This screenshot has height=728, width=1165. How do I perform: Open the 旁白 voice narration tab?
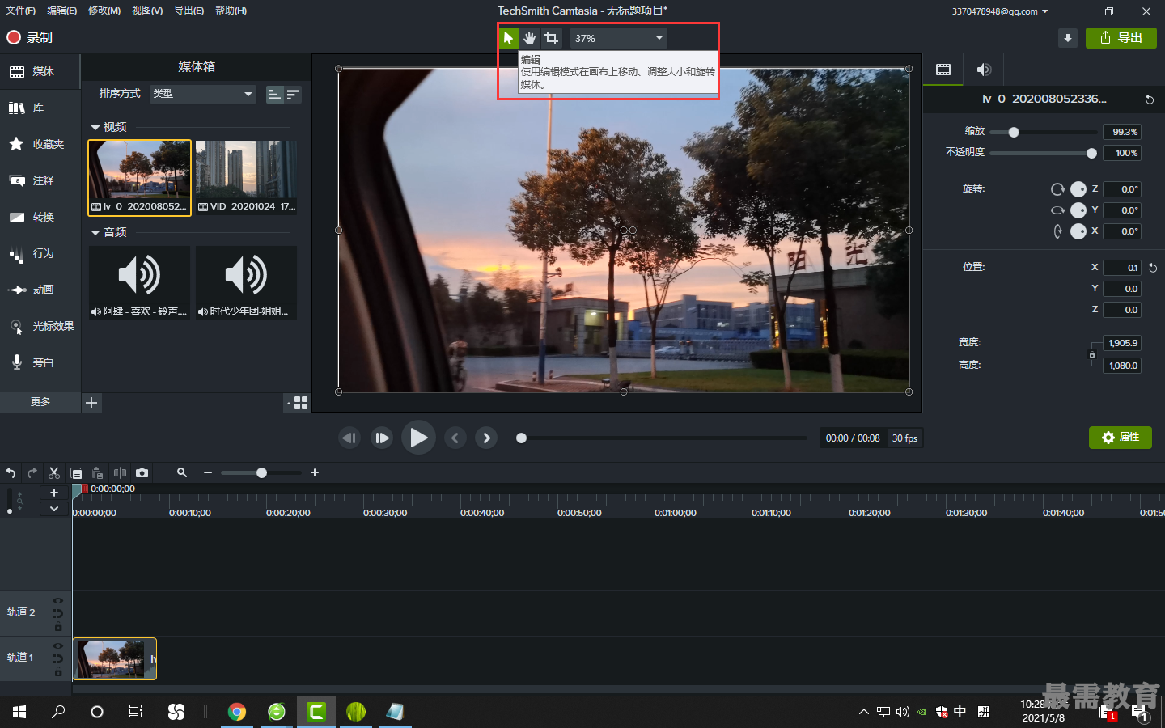[40, 362]
